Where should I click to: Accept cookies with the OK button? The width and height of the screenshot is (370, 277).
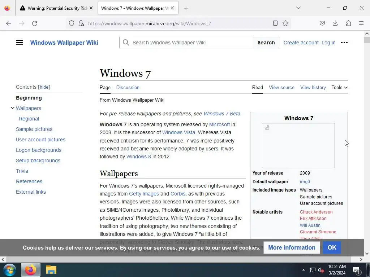332,247
